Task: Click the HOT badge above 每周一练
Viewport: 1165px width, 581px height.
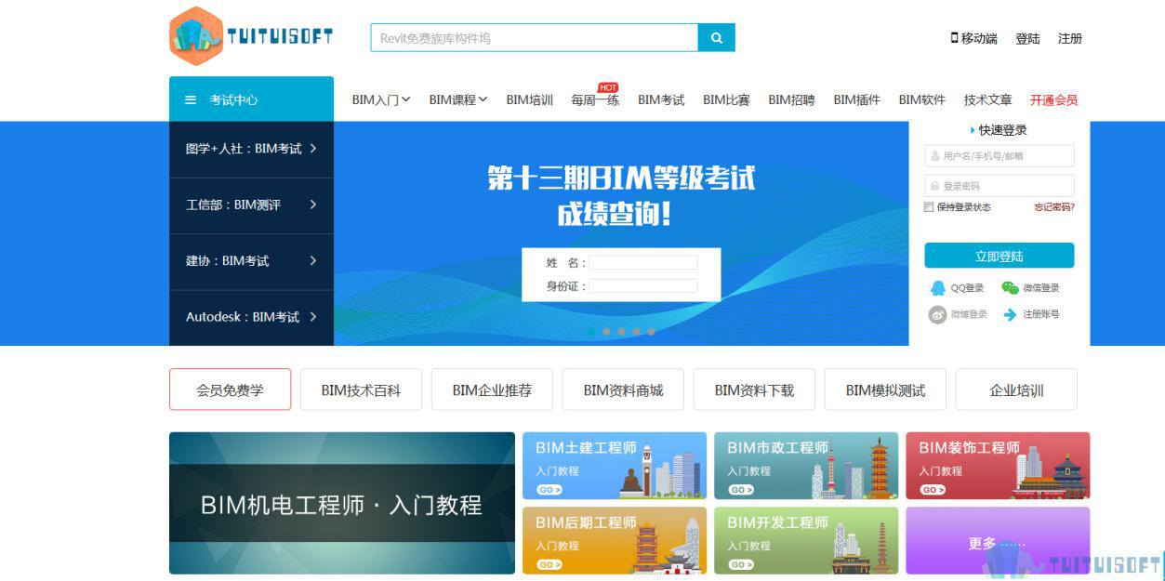Action: pyautogui.click(x=607, y=87)
